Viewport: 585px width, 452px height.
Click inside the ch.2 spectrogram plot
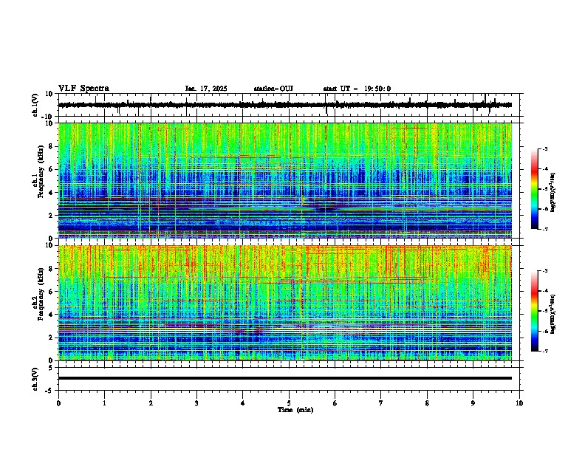point(285,303)
